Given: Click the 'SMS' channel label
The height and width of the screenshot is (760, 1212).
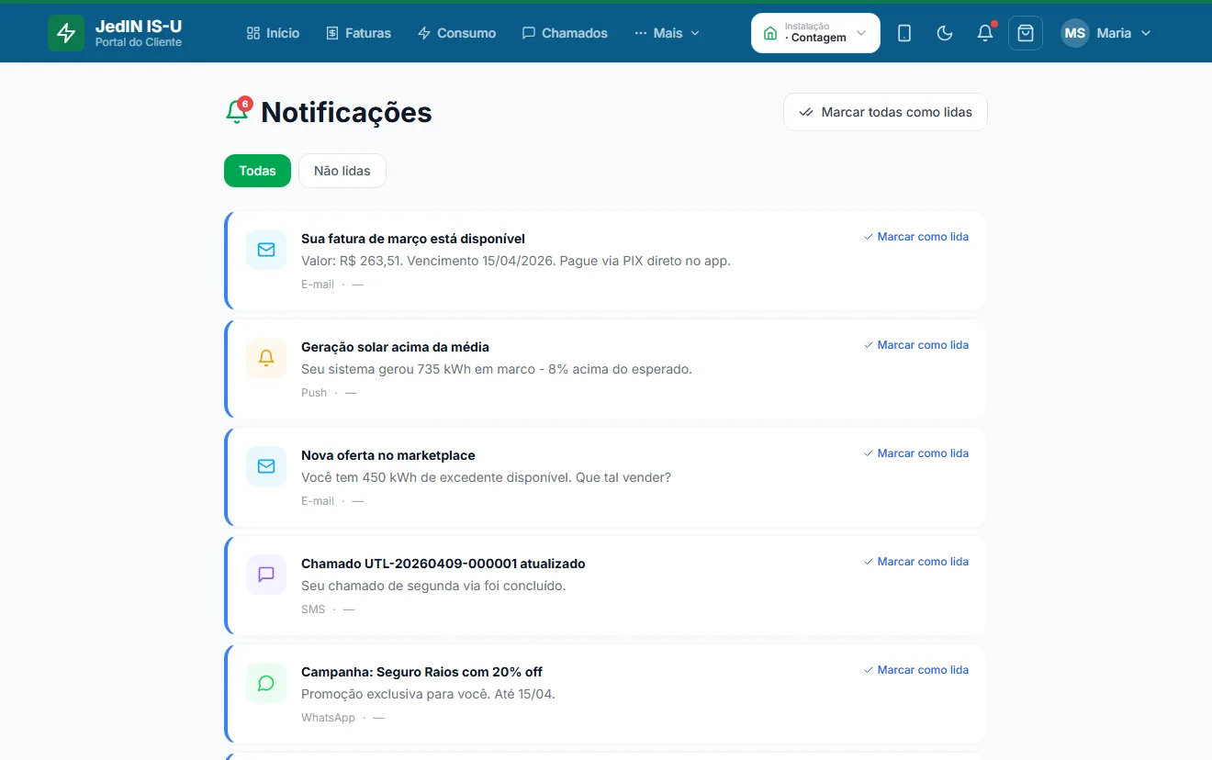Looking at the screenshot, I should coord(313,609).
